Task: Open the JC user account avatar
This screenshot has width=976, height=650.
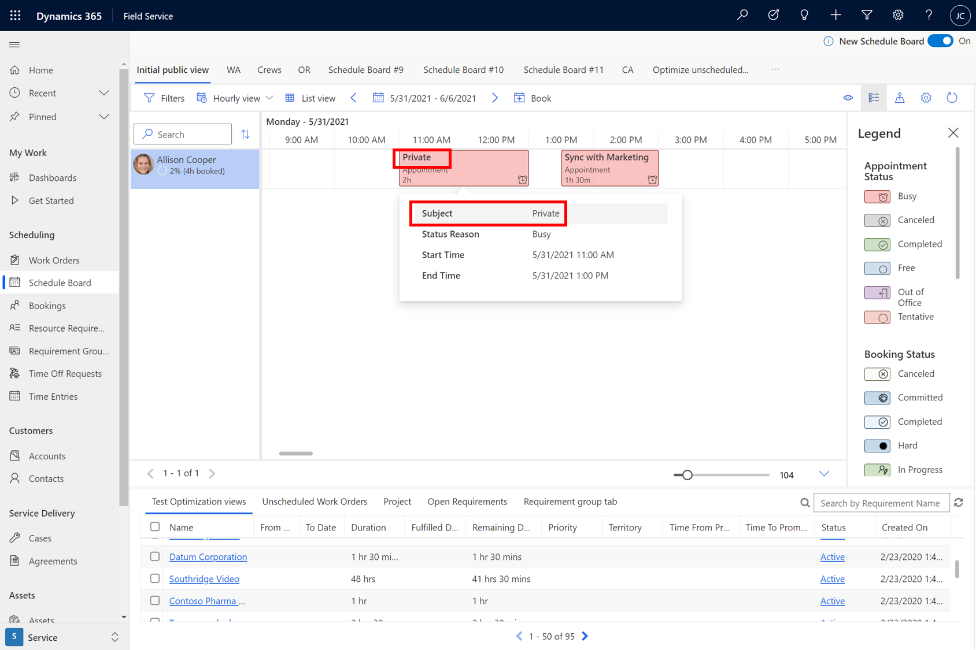Action: (x=960, y=16)
